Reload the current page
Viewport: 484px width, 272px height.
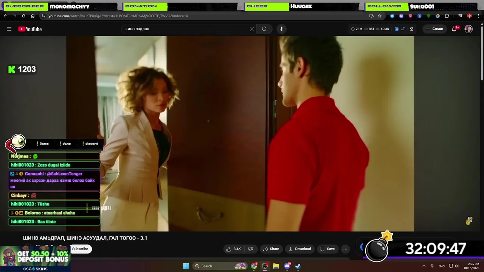tap(23, 16)
